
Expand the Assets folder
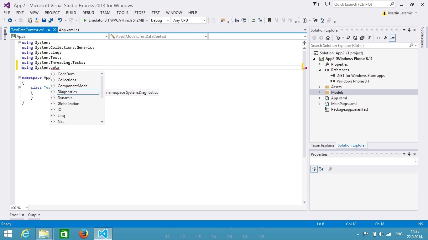click(x=320, y=87)
